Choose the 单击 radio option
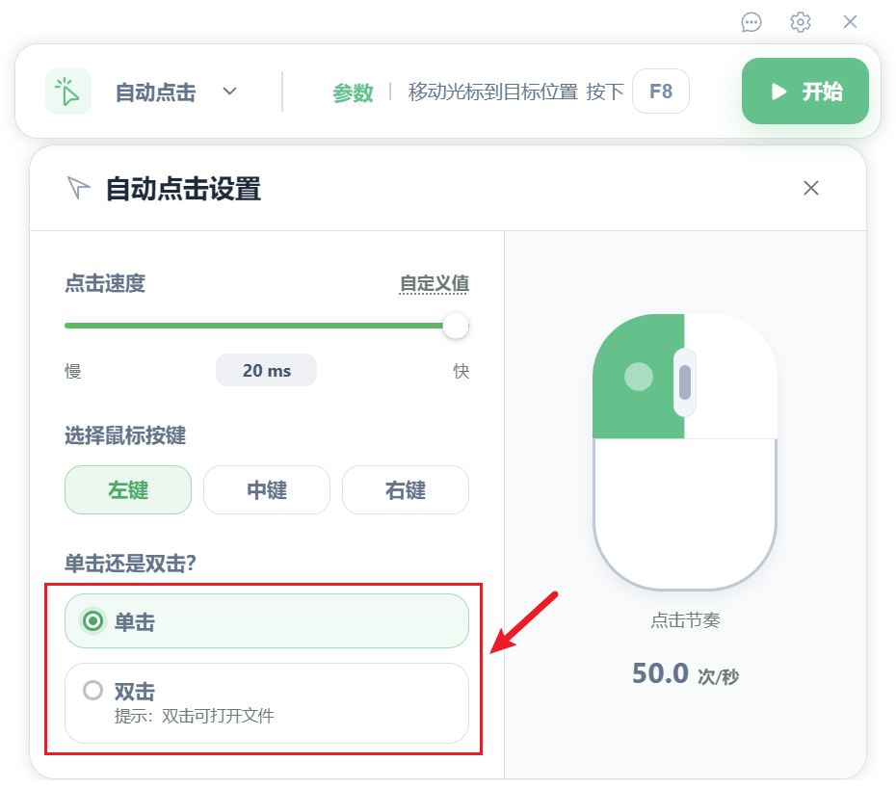The height and width of the screenshot is (788, 896). coord(267,620)
